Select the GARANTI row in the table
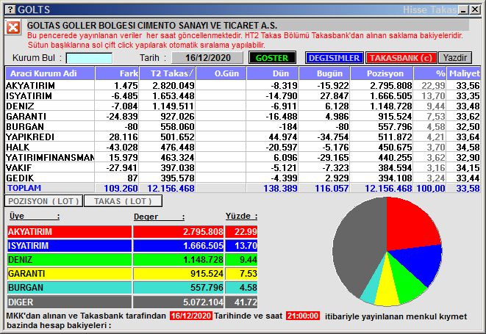Viewport: 486px width, 334px height. tap(243, 116)
